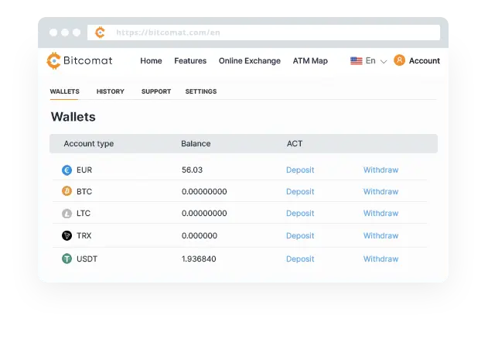Click the Bitcomat logo icon
The image size is (488, 346).
53,60
